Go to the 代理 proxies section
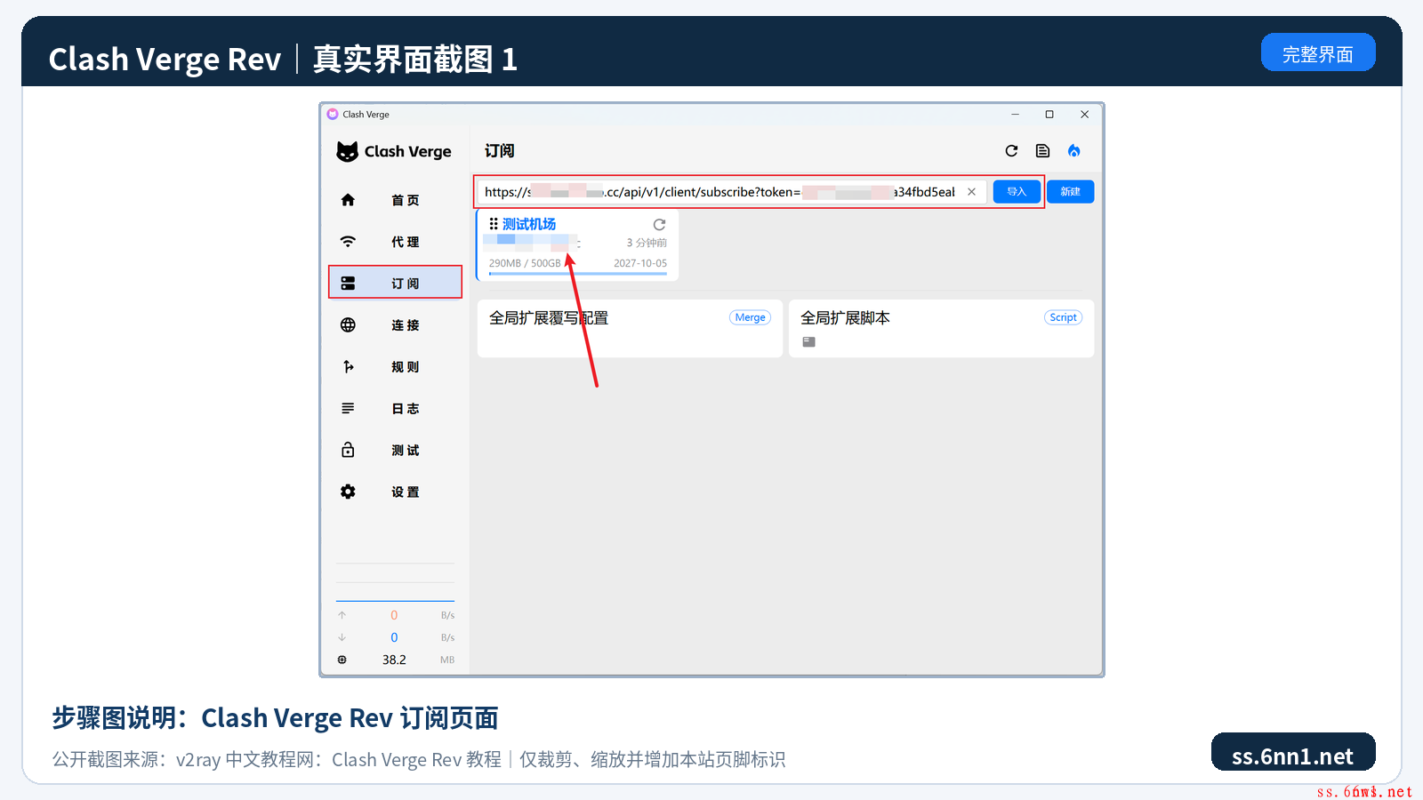The image size is (1423, 800). 395,242
